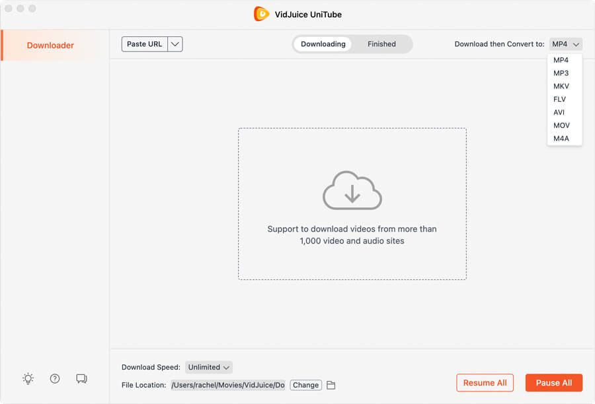
Task: Switch to the Finished tab
Action: (x=381, y=44)
